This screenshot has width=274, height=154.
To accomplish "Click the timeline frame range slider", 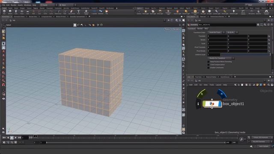I will [x=136, y=142].
